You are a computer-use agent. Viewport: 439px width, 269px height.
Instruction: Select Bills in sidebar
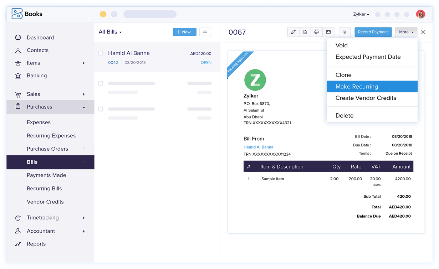50,162
